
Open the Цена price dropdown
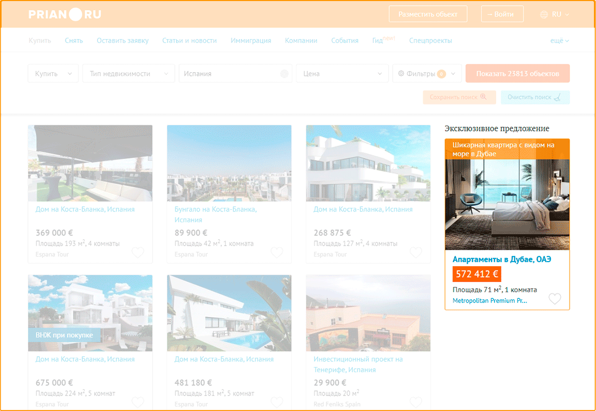coord(342,74)
